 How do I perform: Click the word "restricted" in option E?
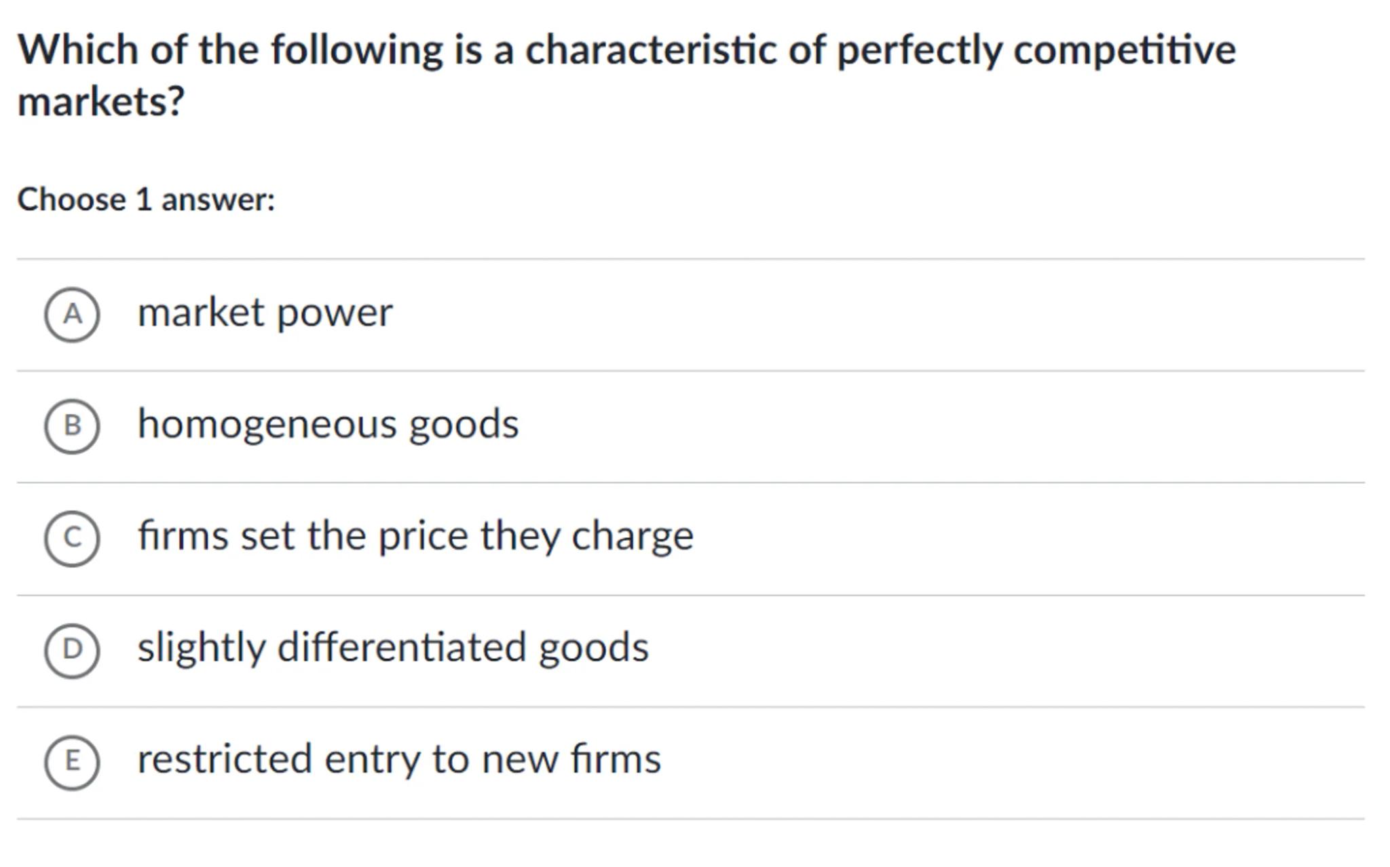tap(224, 759)
